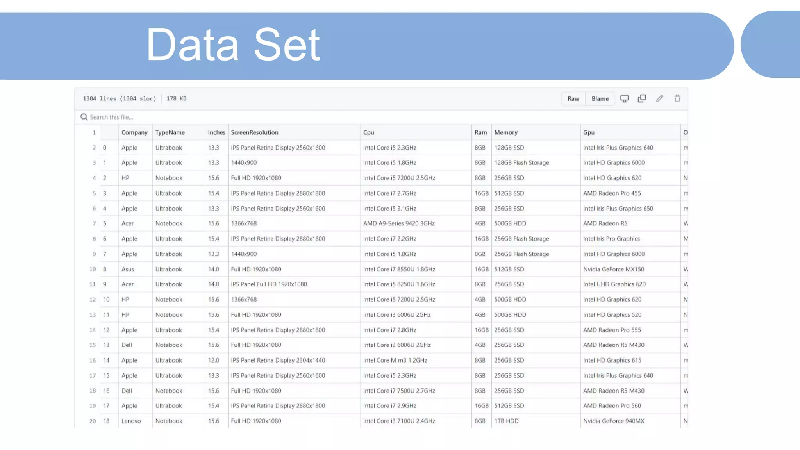Copy raw contents icon
800x450 pixels.
(642, 99)
